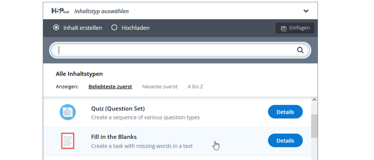374x160 pixels.
Task: Sort content types A bis Z
Action: pos(195,87)
